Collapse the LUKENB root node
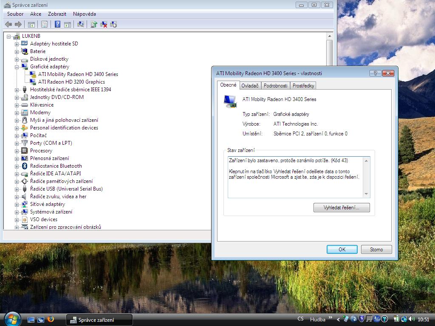Viewport: 435px width, 326px height. pyautogui.click(x=8, y=37)
